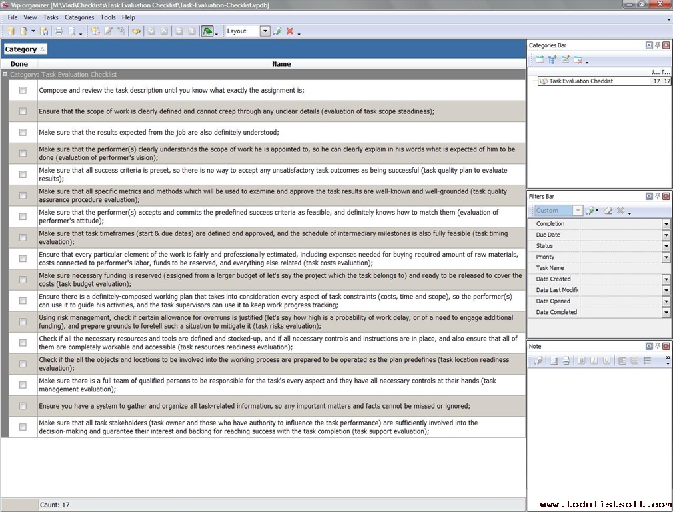The width and height of the screenshot is (673, 512).
Task: Collapse the Task Evaluation Checklist category group
Action: click(x=5, y=75)
